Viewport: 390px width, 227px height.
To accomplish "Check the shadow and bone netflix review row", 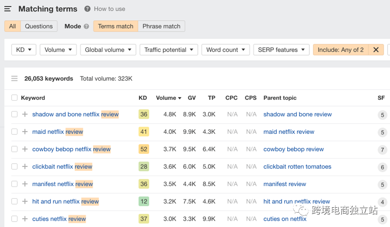I will click(x=14, y=114).
